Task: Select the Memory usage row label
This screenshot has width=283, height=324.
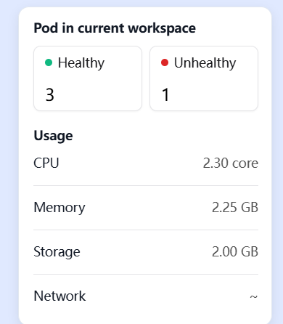Action: tap(60, 208)
